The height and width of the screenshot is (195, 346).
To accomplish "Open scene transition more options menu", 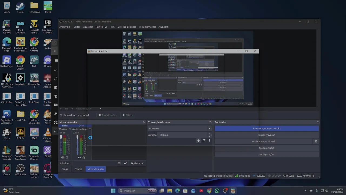I will pyautogui.click(x=209, y=141).
